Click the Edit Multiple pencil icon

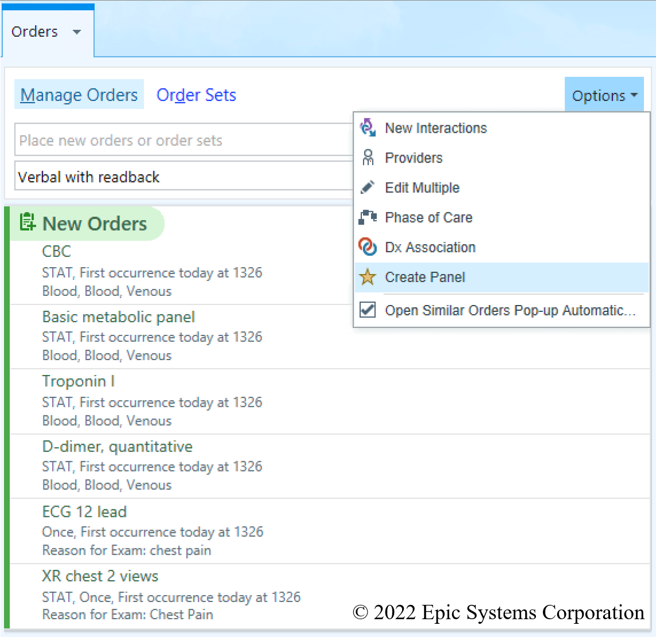point(368,187)
